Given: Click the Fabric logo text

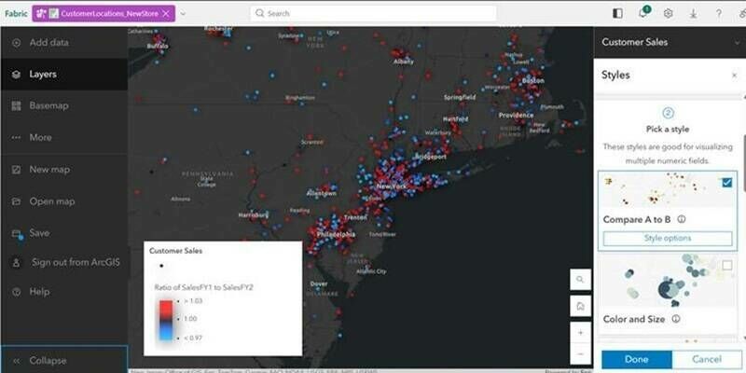Looking at the screenshot, I should [x=16, y=13].
